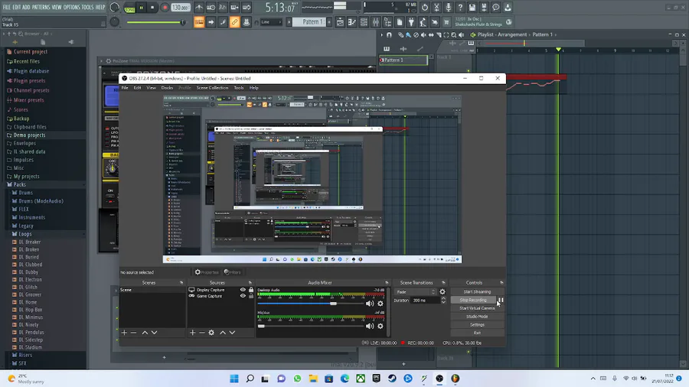The image size is (689, 387).
Task: Open the 'Fade' transition dropdown
Action: [x=415, y=292]
